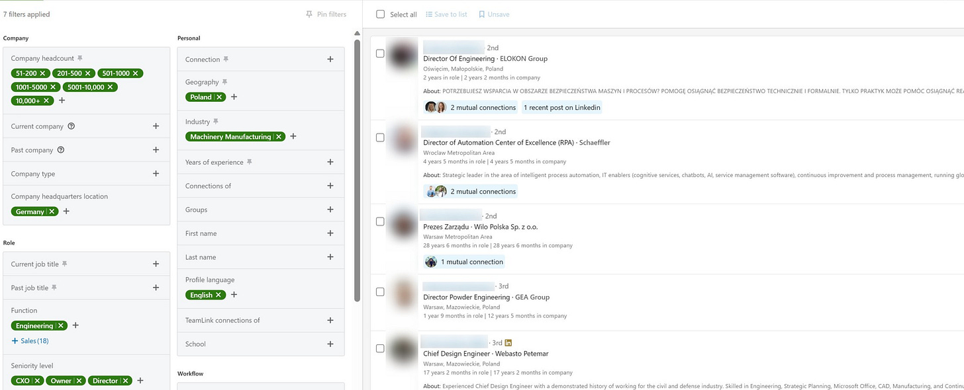Open 1 recent post on Linkedin
Viewport: 964px width, 390px height.
point(561,107)
